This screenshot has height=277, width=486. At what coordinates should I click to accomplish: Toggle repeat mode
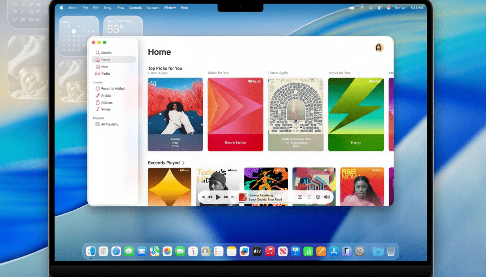coord(233,197)
